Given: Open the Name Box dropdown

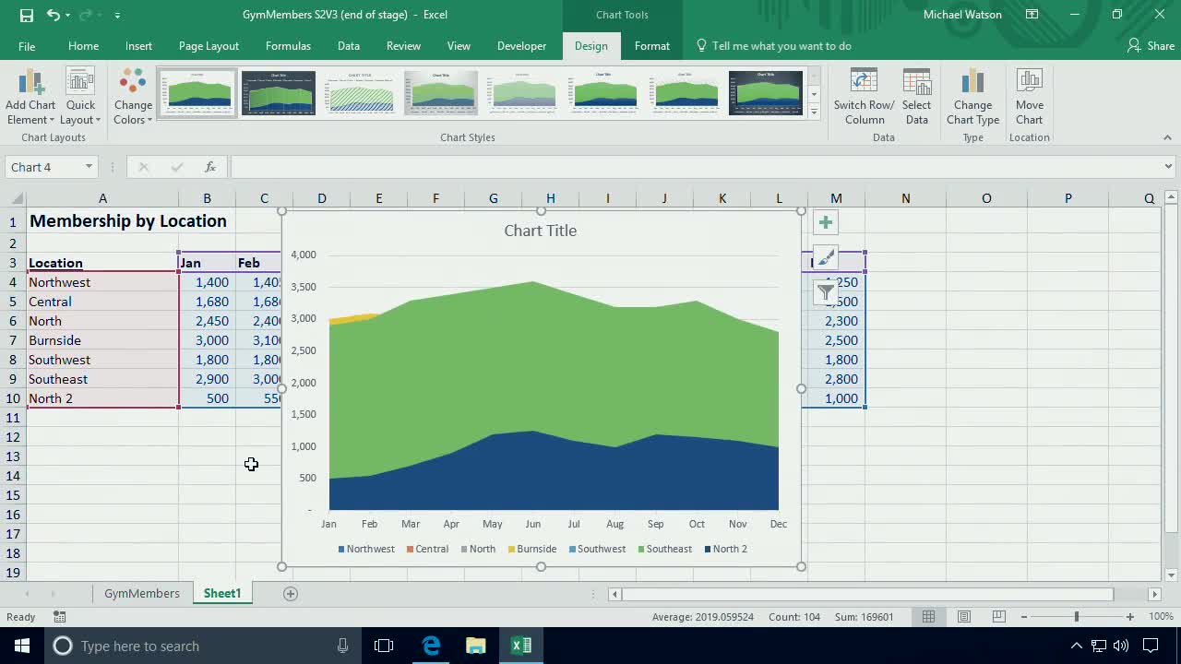Looking at the screenshot, I should (x=87, y=167).
